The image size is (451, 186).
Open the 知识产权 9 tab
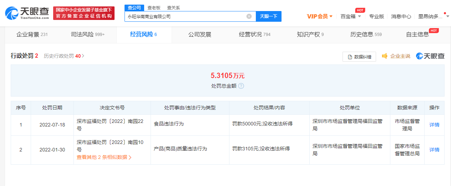(x=310, y=35)
